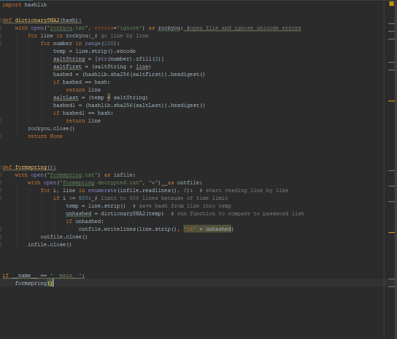Image resolution: width=397 pixels, height=339 pixels.
Task: Click the fold icon next to def formspring
Action: pos(1,167)
